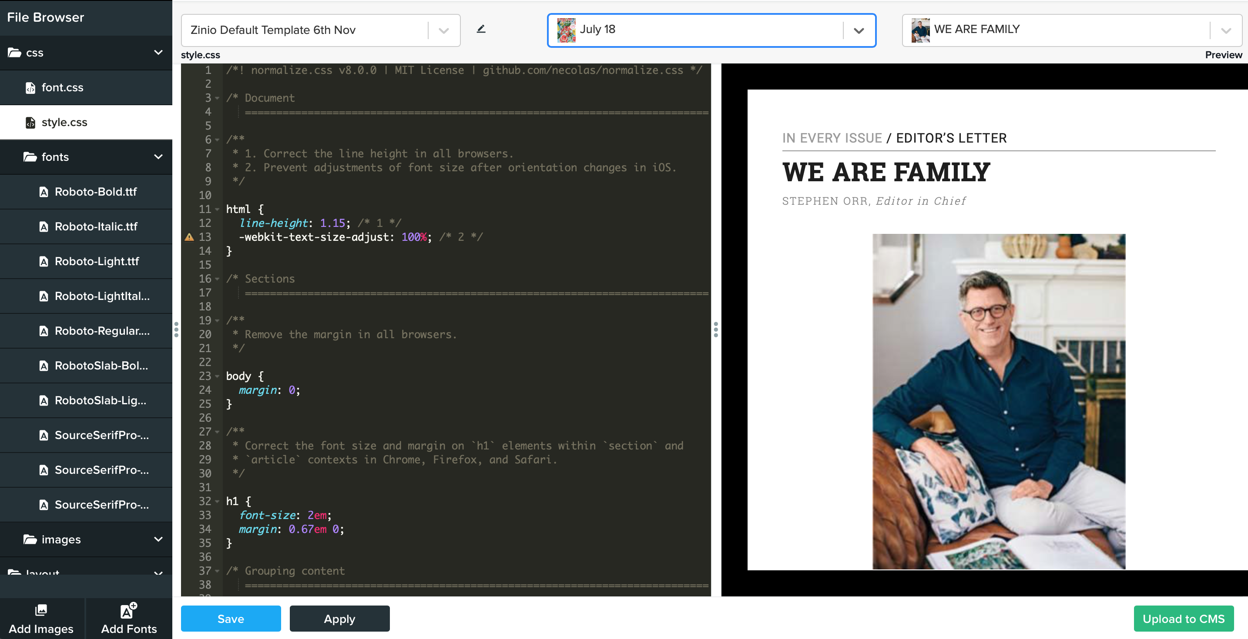Click the font.css file icon
The height and width of the screenshot is (639, 1248).
[x=30, y=88]
